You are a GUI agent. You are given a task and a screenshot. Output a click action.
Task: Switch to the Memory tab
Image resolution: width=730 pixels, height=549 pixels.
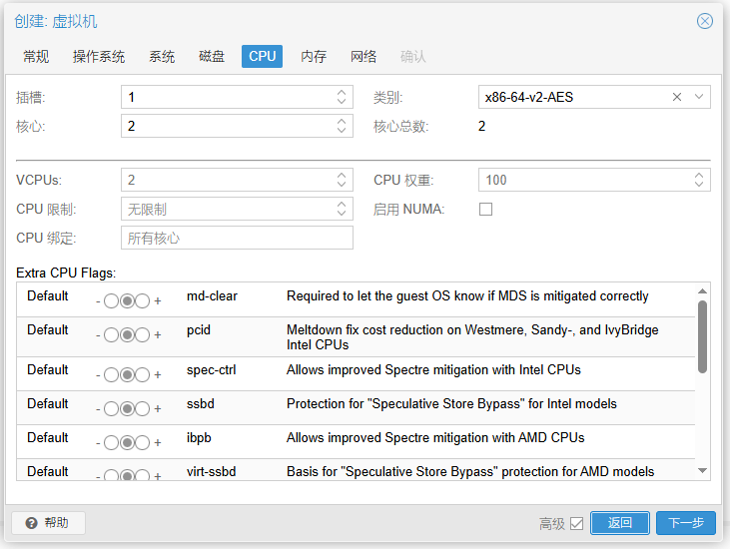pos(314,56)
